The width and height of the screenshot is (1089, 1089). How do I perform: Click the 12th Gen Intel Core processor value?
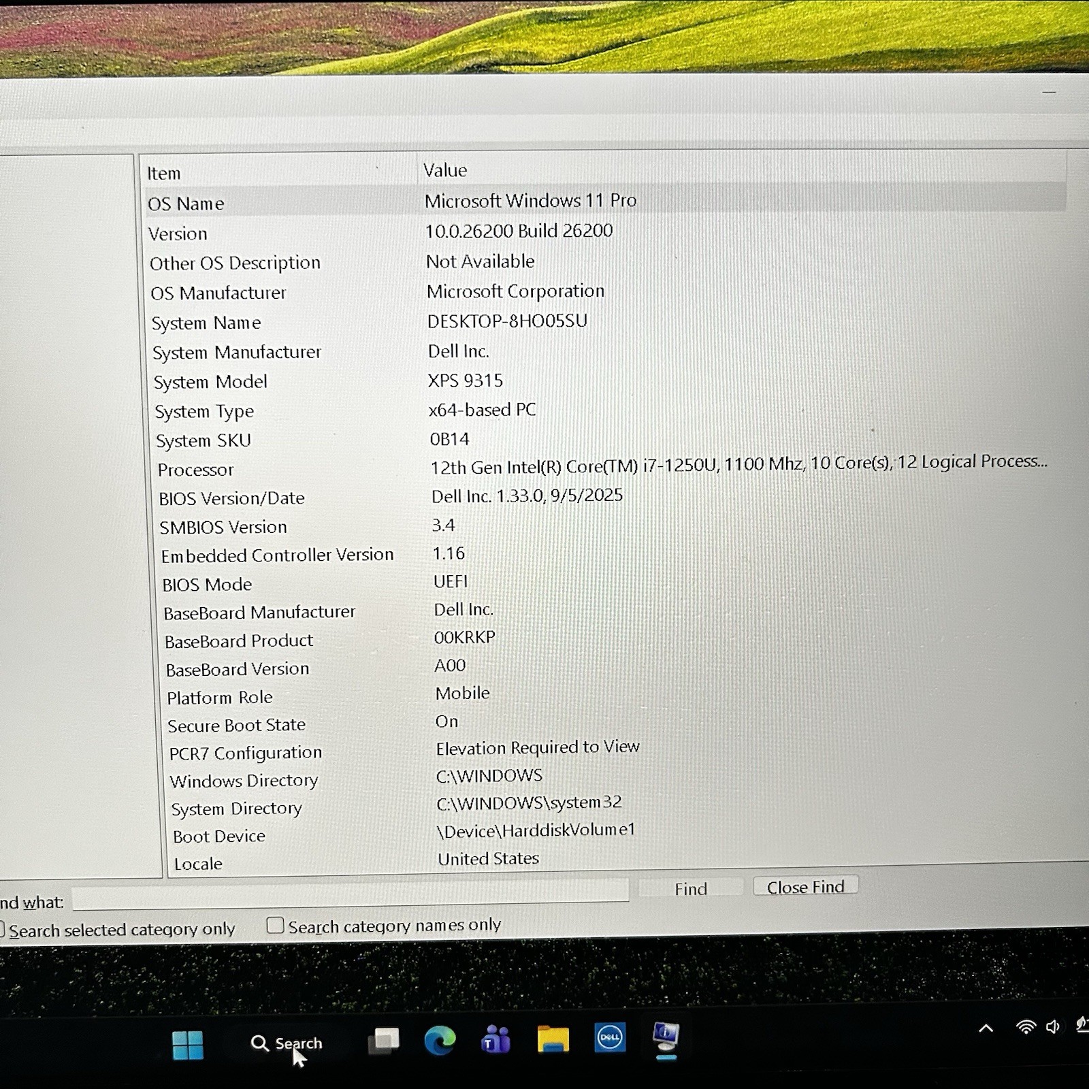click(738, 464)
